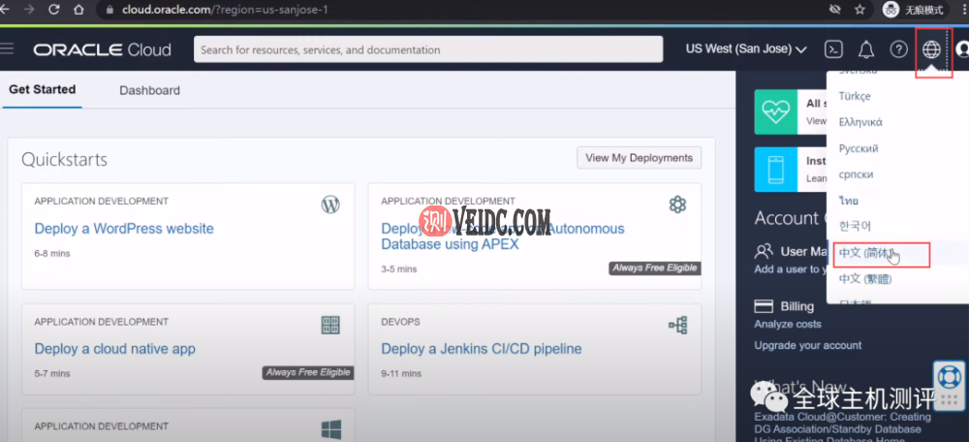Select Русский language option
The image size is (969, 442).
pyautogui.click(x=859, y=148)
